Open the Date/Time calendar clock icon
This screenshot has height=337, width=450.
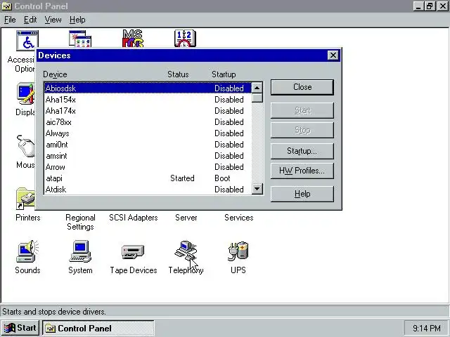pos(186,39)
